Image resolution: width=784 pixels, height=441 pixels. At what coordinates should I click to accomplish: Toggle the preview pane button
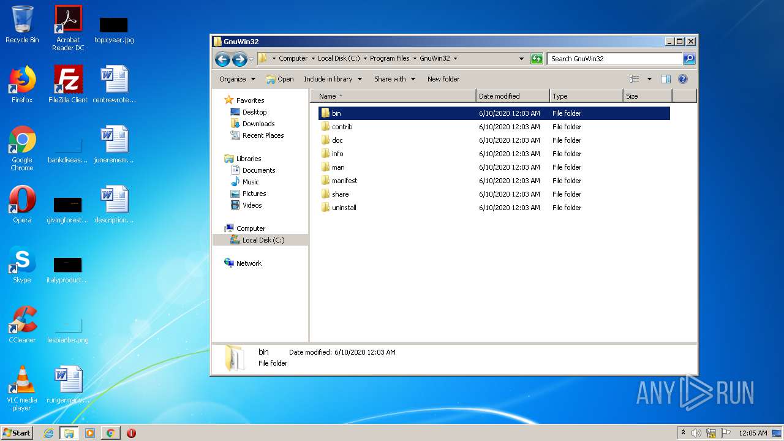(x=666, y=79)
